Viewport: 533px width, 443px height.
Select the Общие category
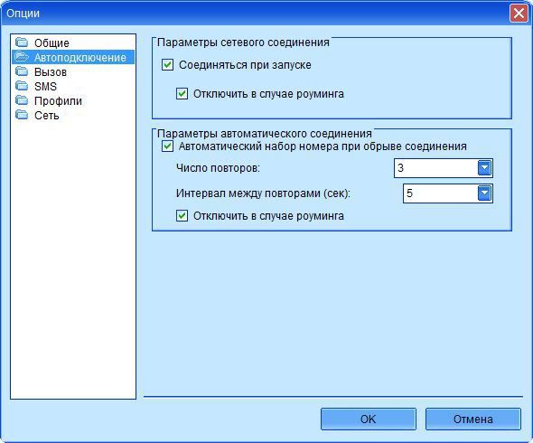(51, 42)
